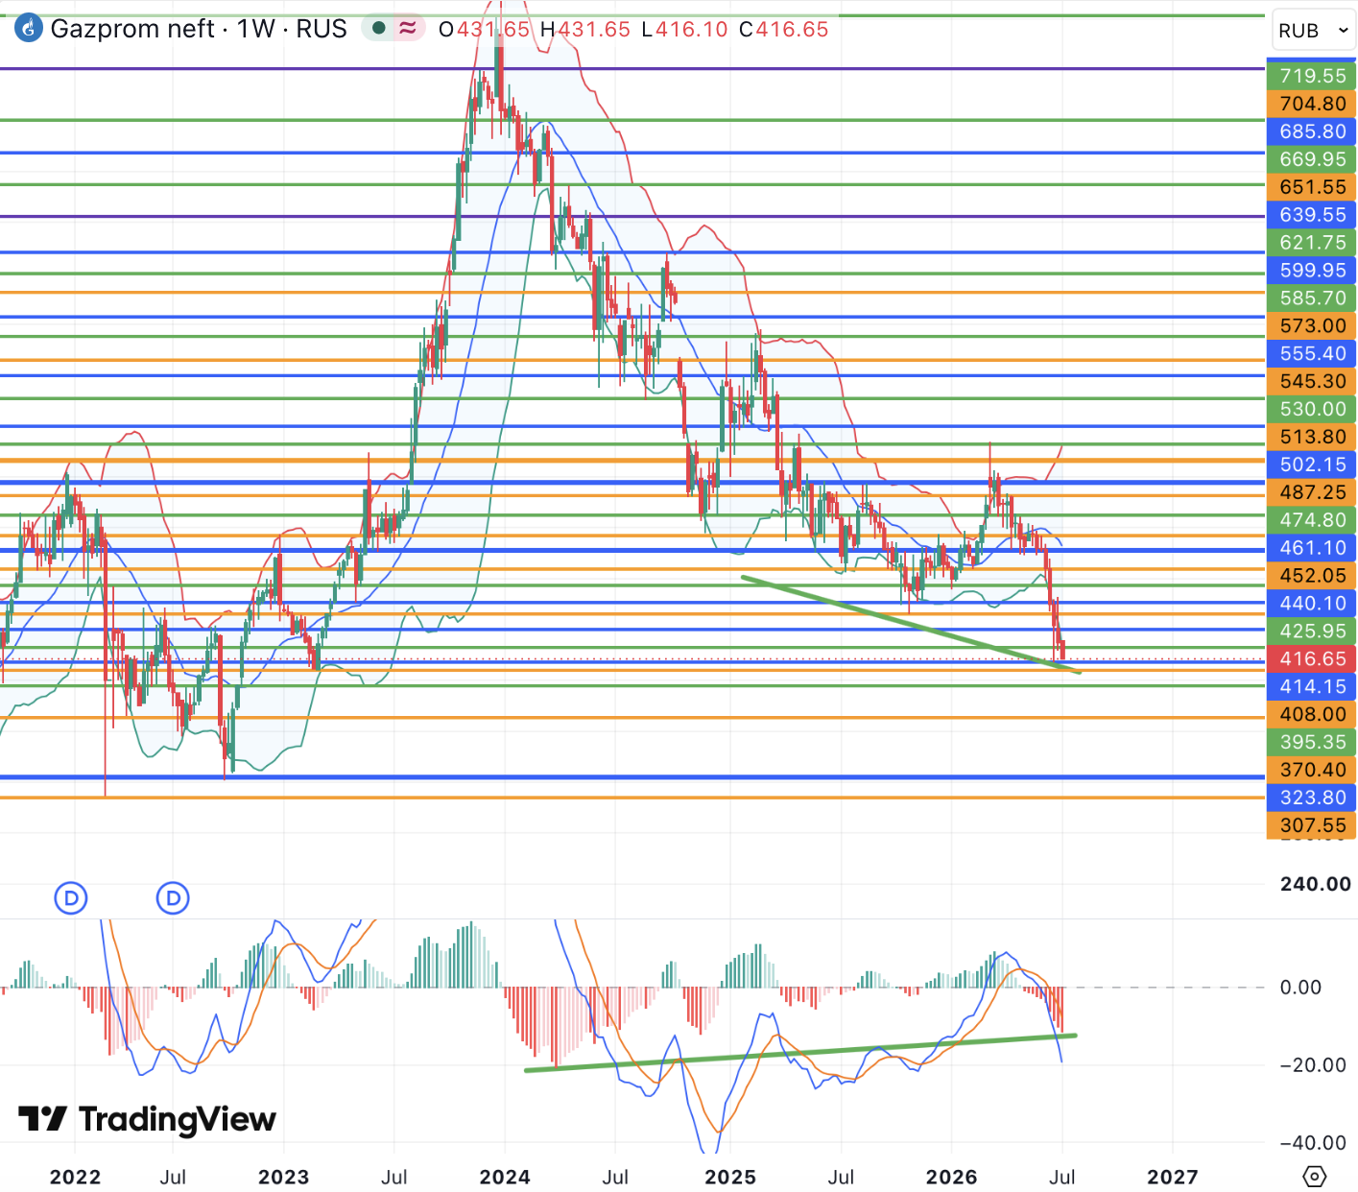Select the red 416.65 current price label

coord(1312,658)
